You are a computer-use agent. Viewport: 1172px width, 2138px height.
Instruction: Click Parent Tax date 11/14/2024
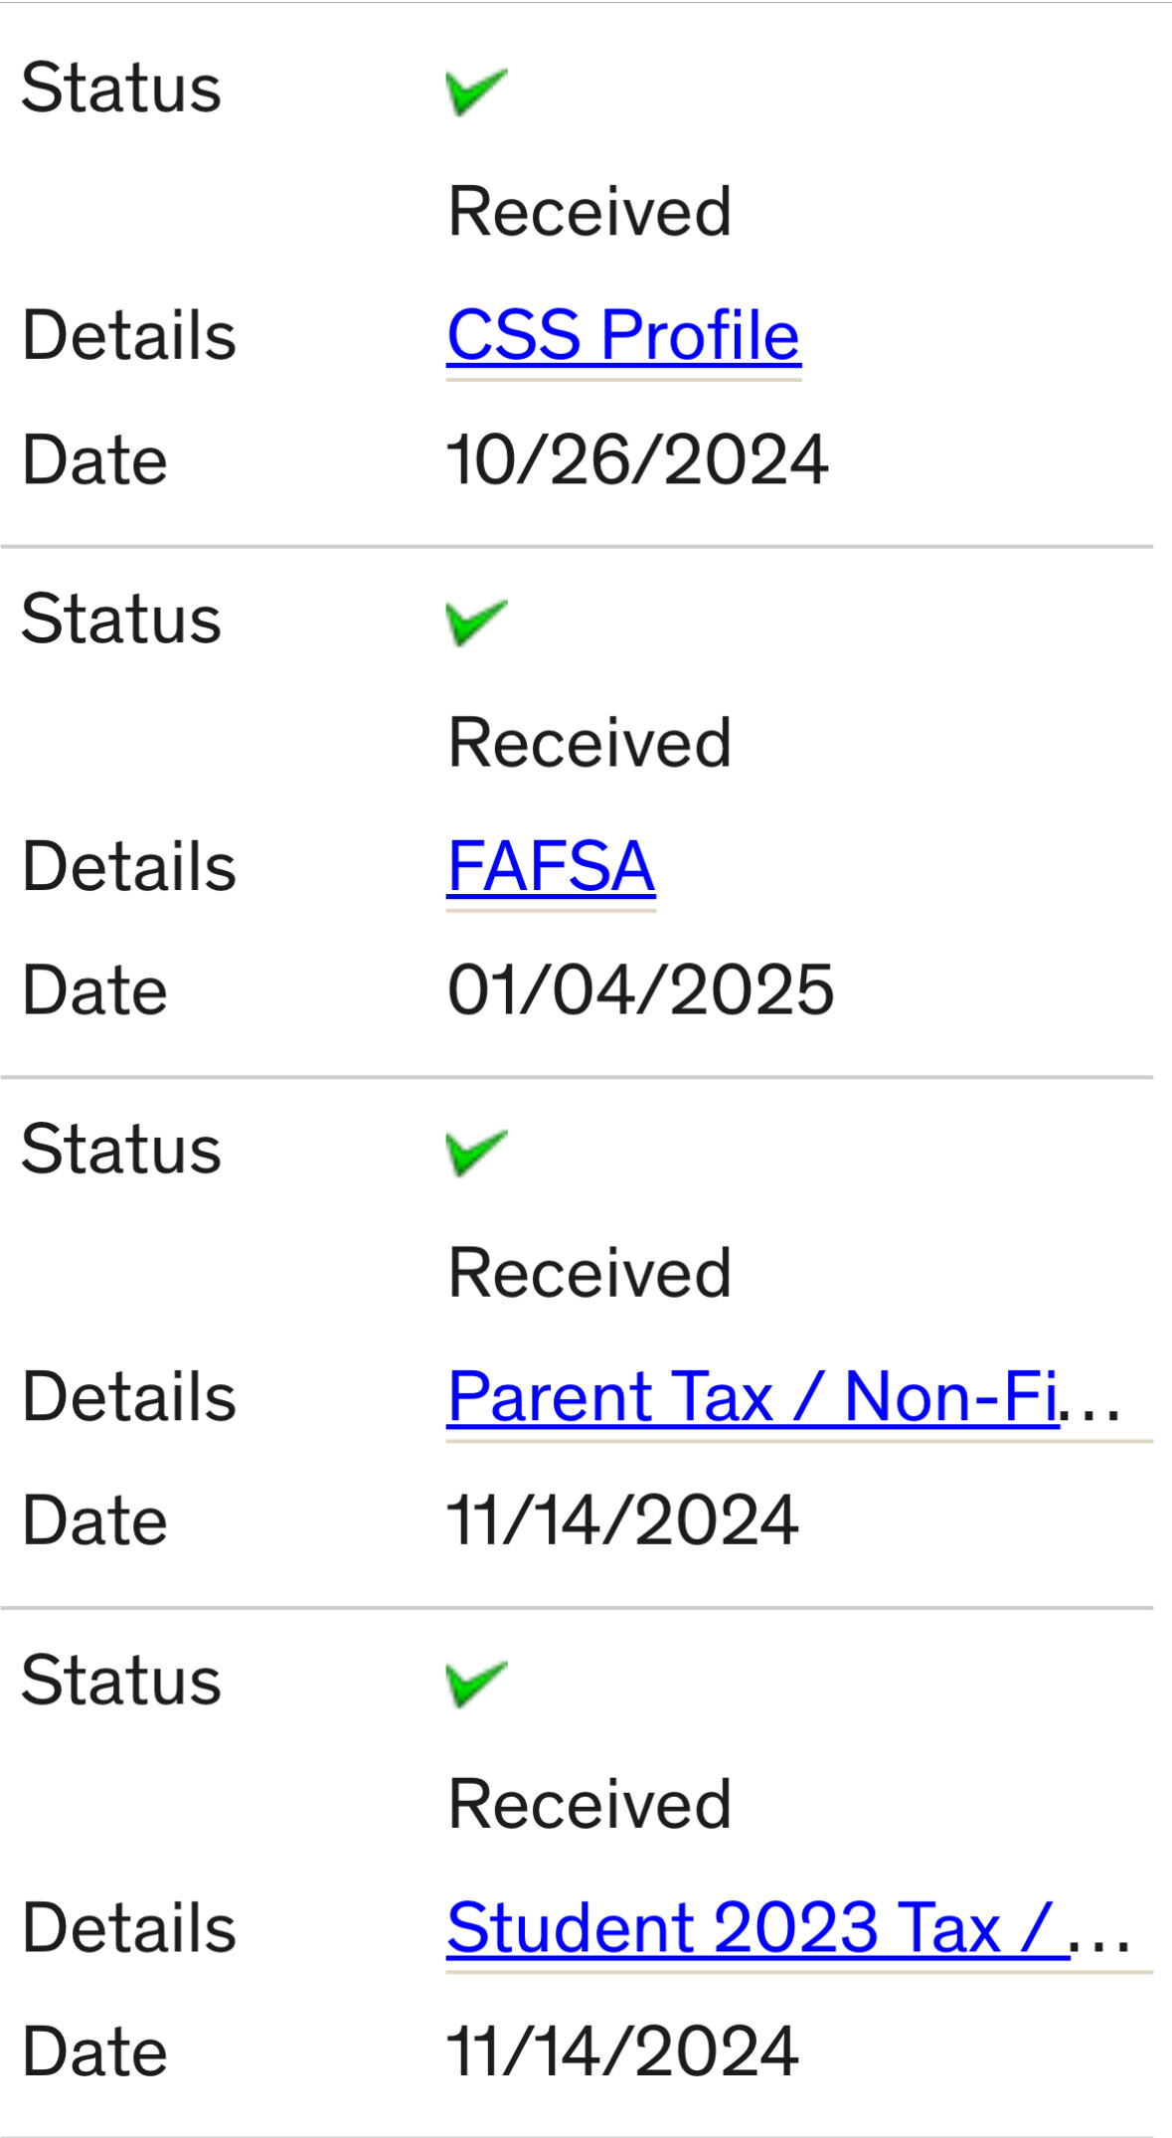coord(622,1520)
